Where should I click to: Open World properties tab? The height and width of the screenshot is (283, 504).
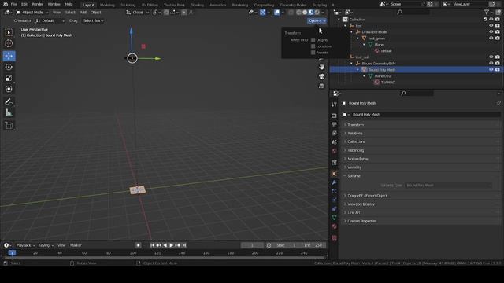click(334, 150)
